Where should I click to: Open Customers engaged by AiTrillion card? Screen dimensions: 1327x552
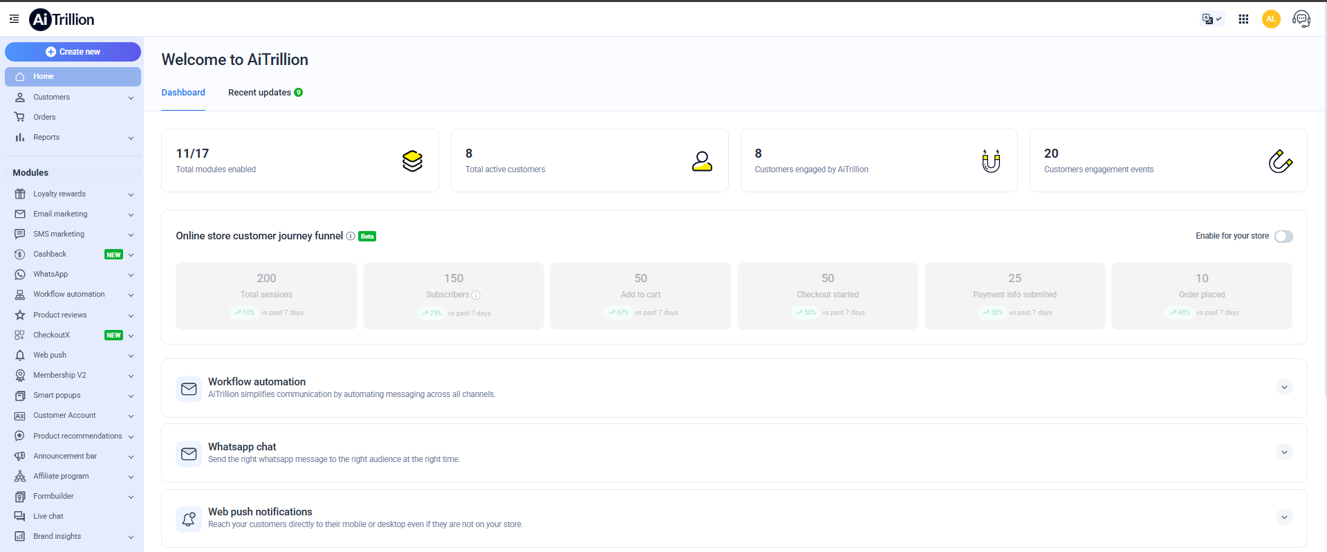879,160
